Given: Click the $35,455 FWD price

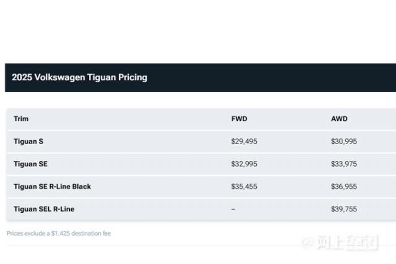Looking at the screenshot, I should pos(244,186).
